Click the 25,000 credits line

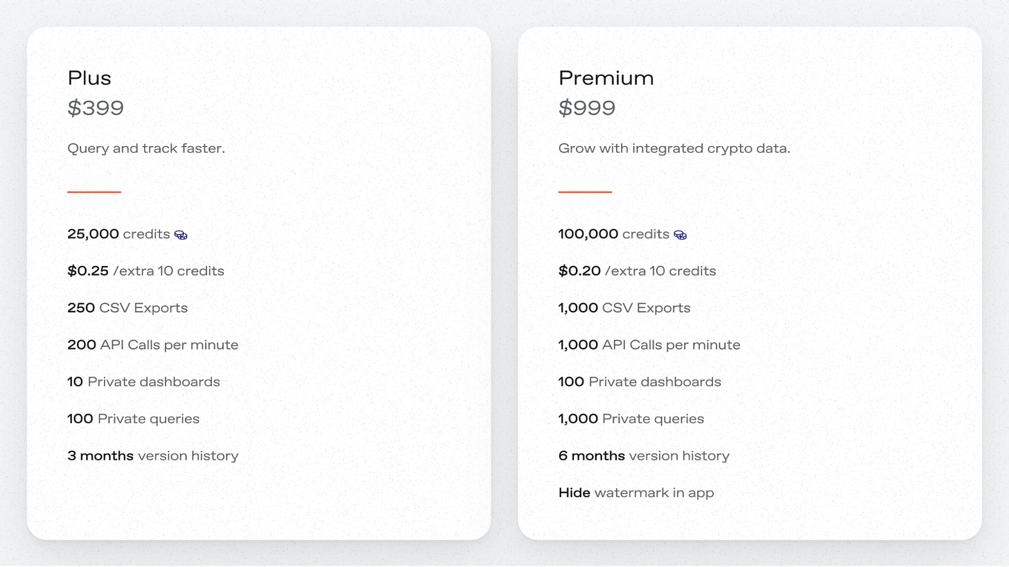[119, 234]
